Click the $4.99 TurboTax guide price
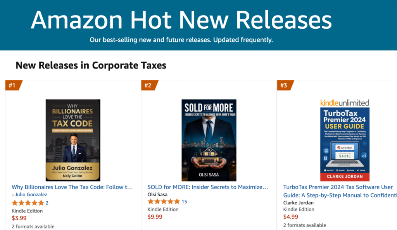Viewport: 397px width, 230px height. coord(290,217)
